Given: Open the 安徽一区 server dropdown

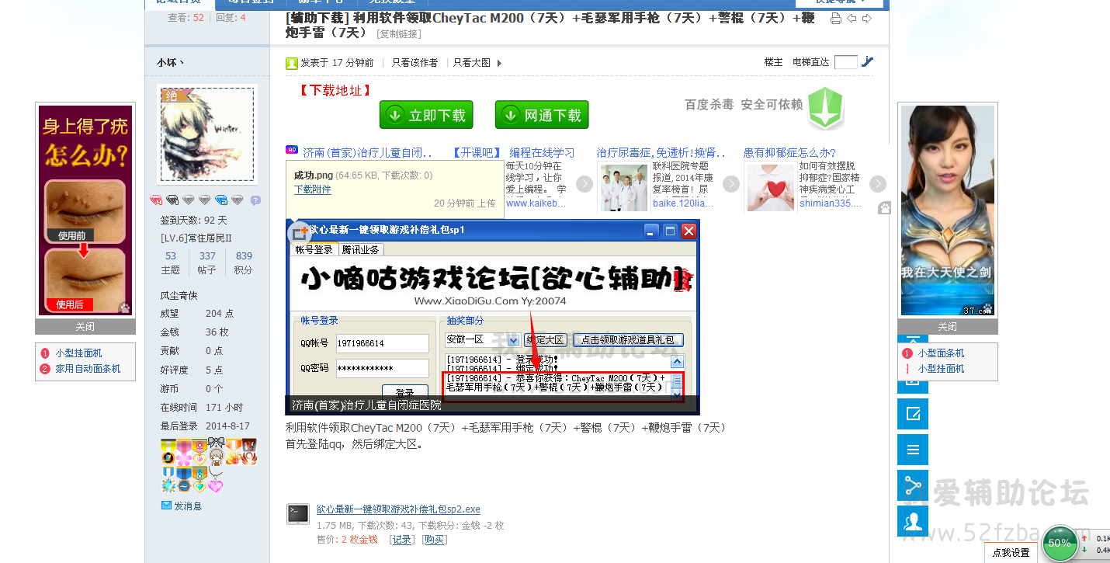Looking at the screenshot, I should coord(514,340).
